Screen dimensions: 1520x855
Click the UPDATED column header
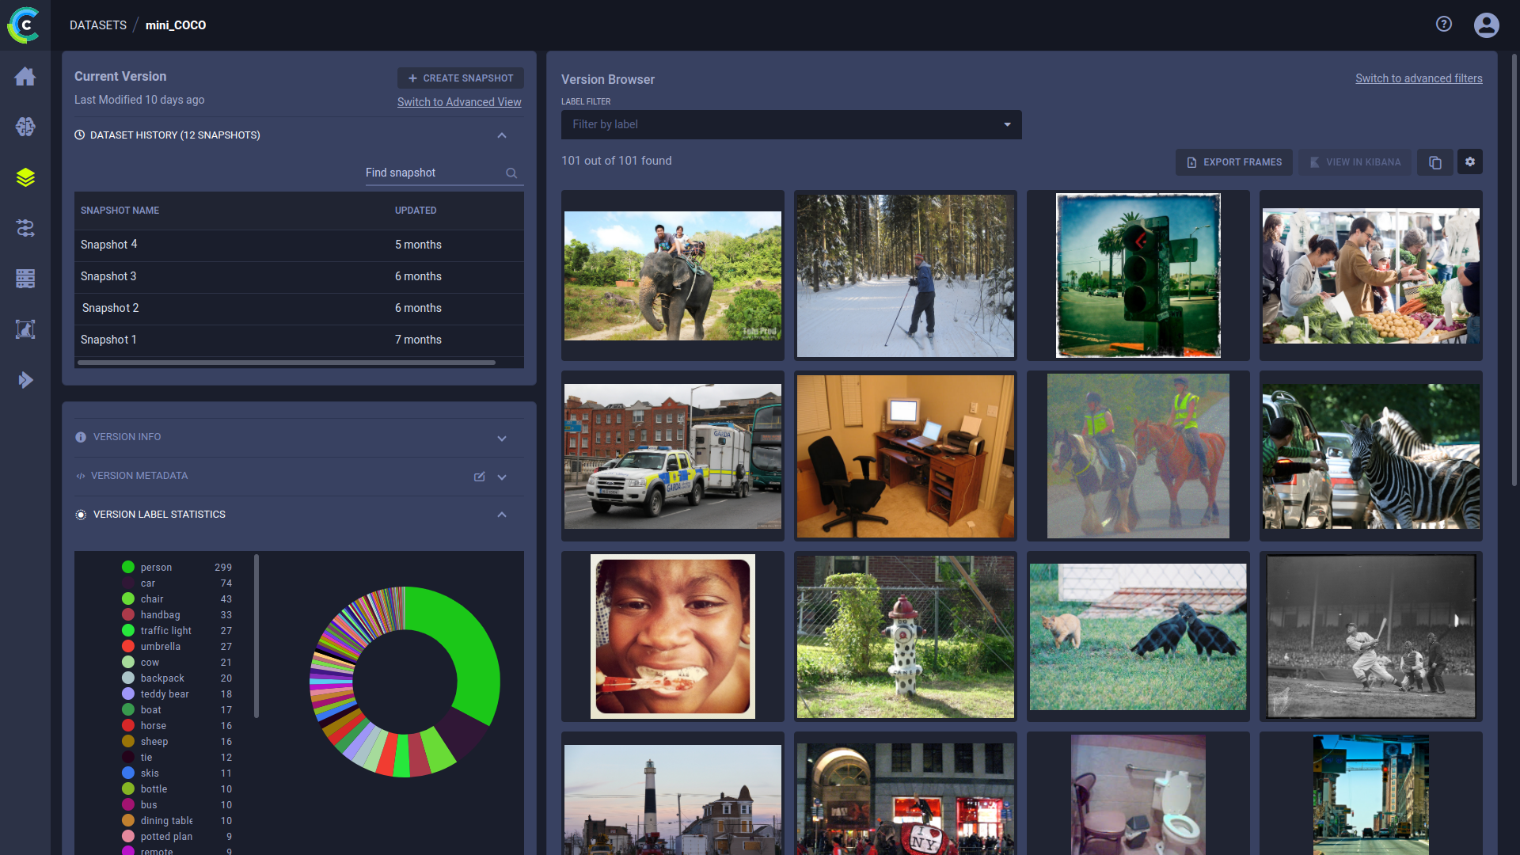click(x=416, y=211)
